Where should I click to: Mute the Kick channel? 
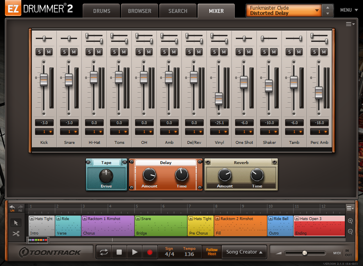49,52
